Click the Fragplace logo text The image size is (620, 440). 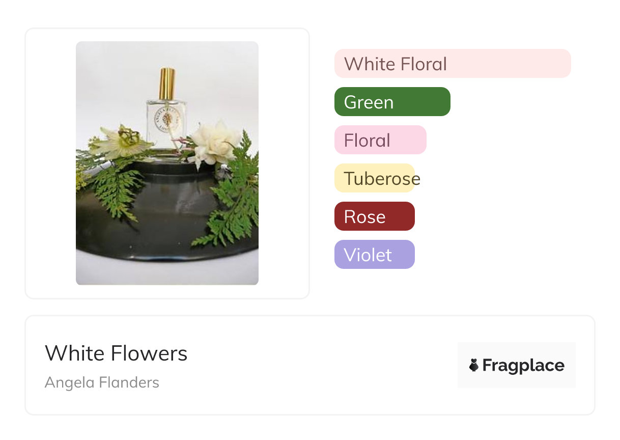click(x=523, y=365)
